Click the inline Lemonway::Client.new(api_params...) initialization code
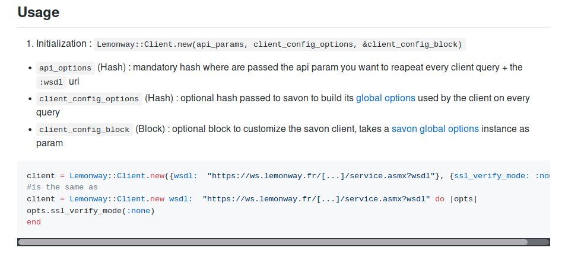The image size is (562, 254). pos(280,44)
